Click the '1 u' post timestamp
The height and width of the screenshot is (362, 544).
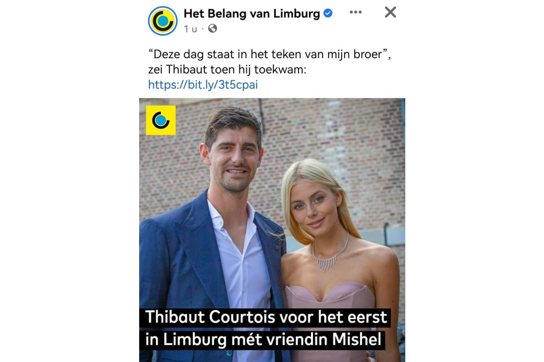tap(190, 29)
